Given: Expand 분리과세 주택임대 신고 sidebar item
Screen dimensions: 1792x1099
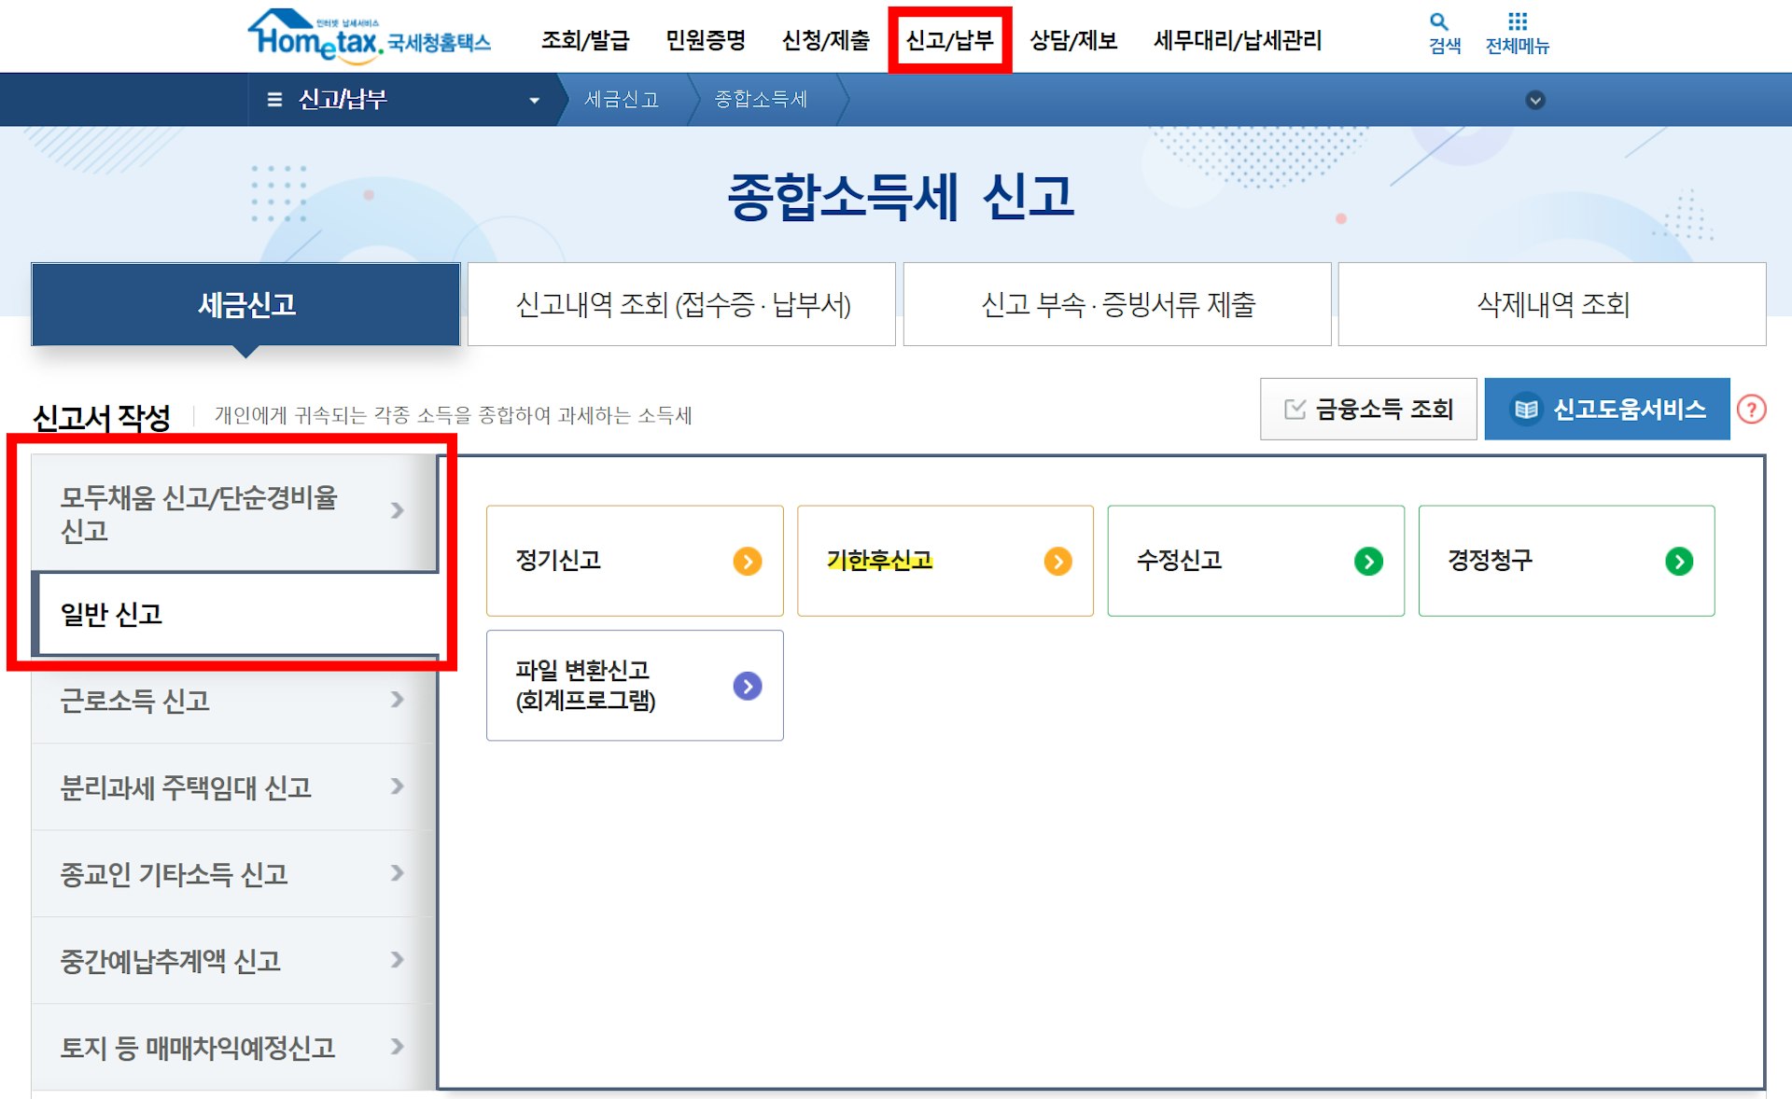Looking at the screenshot, I should click(233, 786).
